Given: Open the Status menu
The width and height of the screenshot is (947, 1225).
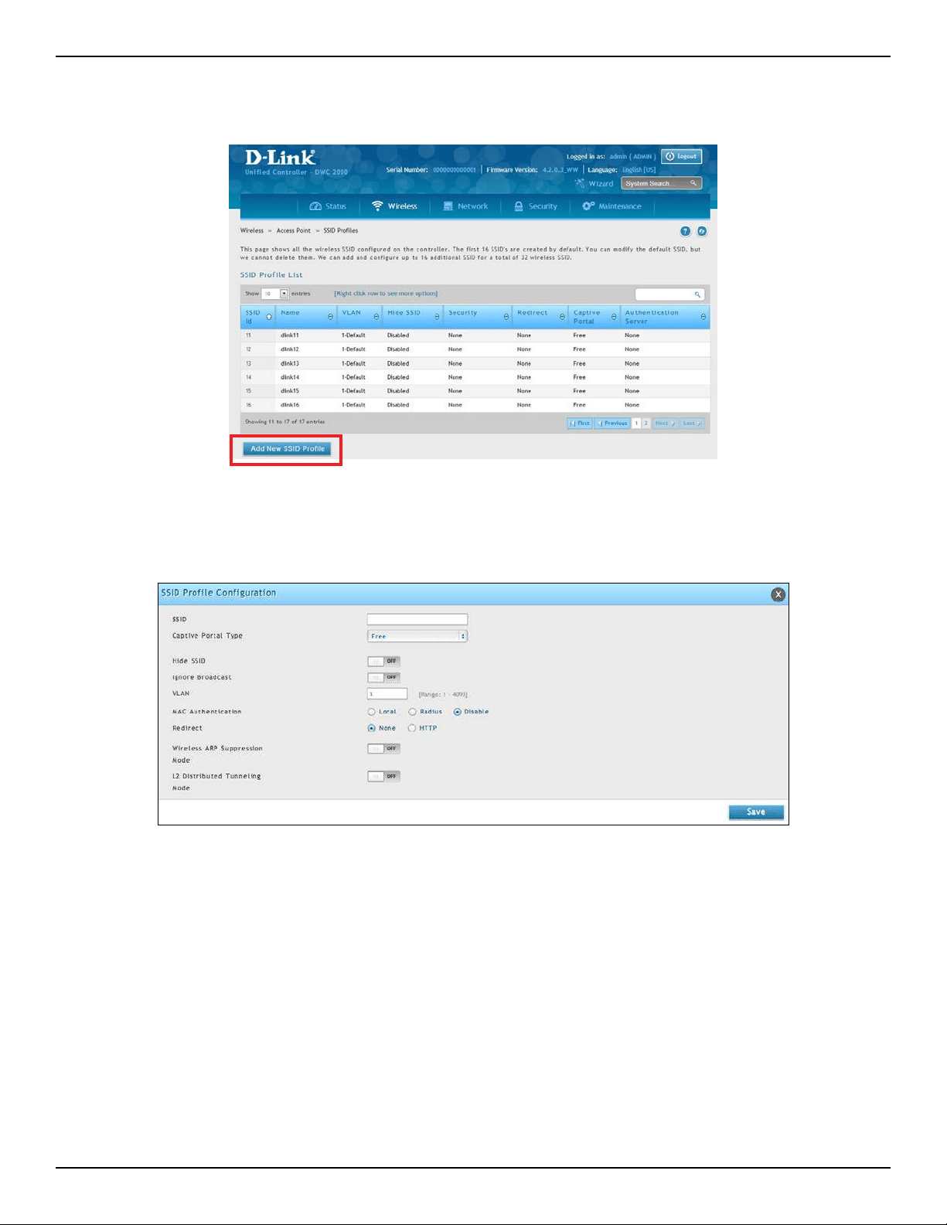Looking at the screenshot, I should (328, 206).
